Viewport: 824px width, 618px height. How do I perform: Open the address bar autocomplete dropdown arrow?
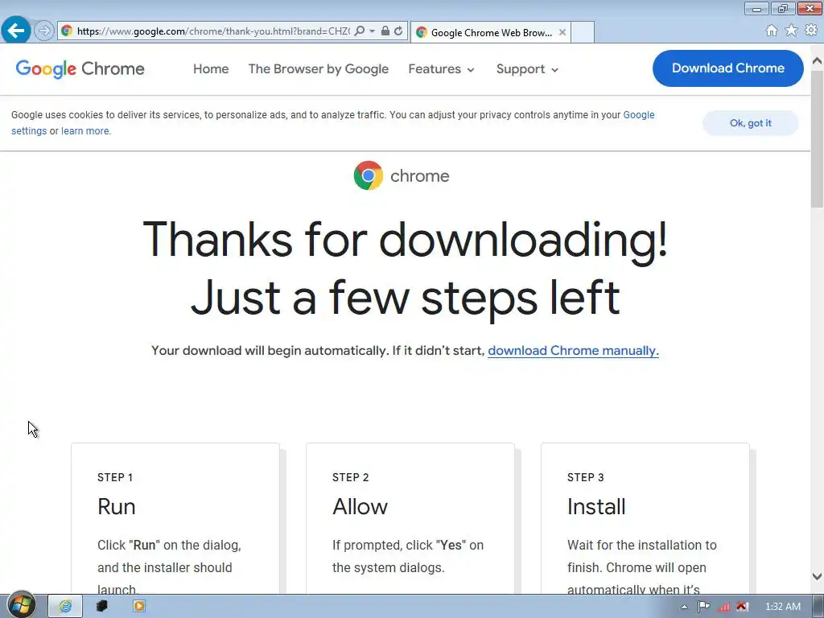[372, 31]
